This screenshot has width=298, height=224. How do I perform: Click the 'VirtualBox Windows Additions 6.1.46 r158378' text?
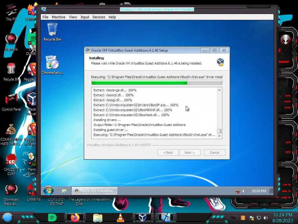pyautogui.click(x=119, y=145)
